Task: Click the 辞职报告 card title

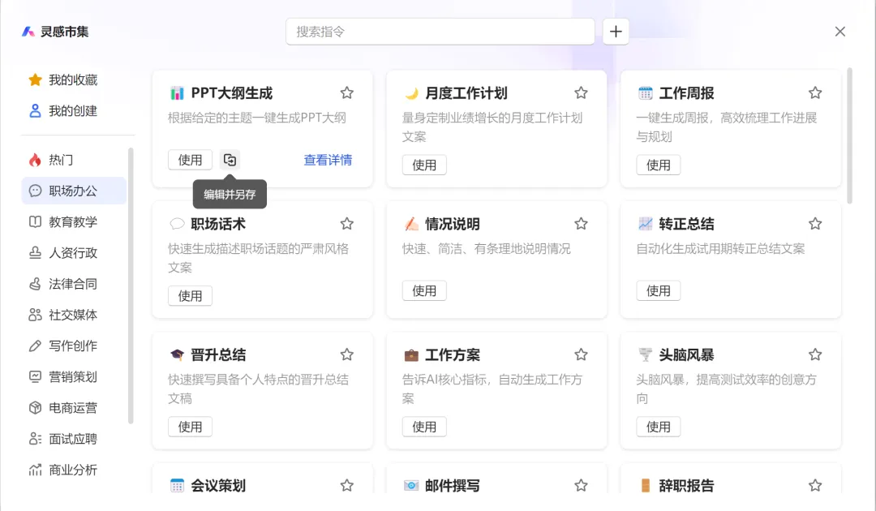Action: tap(686, 485)
